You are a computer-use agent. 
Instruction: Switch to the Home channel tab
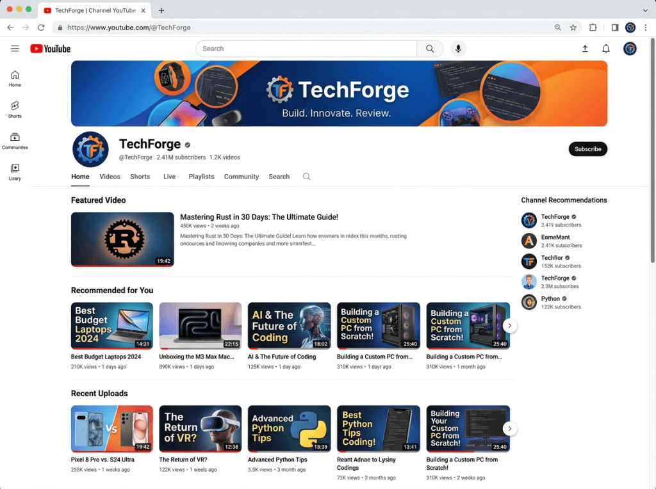pos(80,177)
